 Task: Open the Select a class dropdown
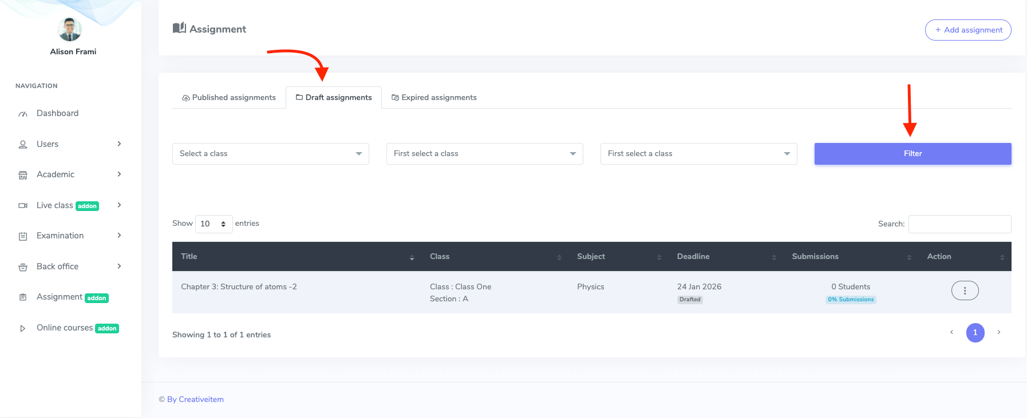point(270,154)
